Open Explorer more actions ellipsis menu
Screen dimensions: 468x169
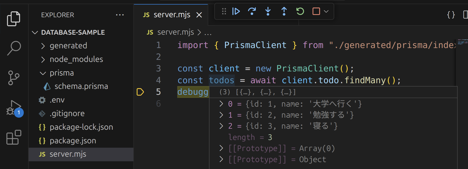point(120,15)
